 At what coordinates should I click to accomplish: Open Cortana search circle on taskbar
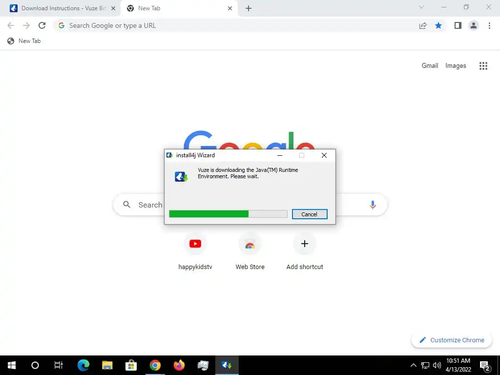point(35,365)
